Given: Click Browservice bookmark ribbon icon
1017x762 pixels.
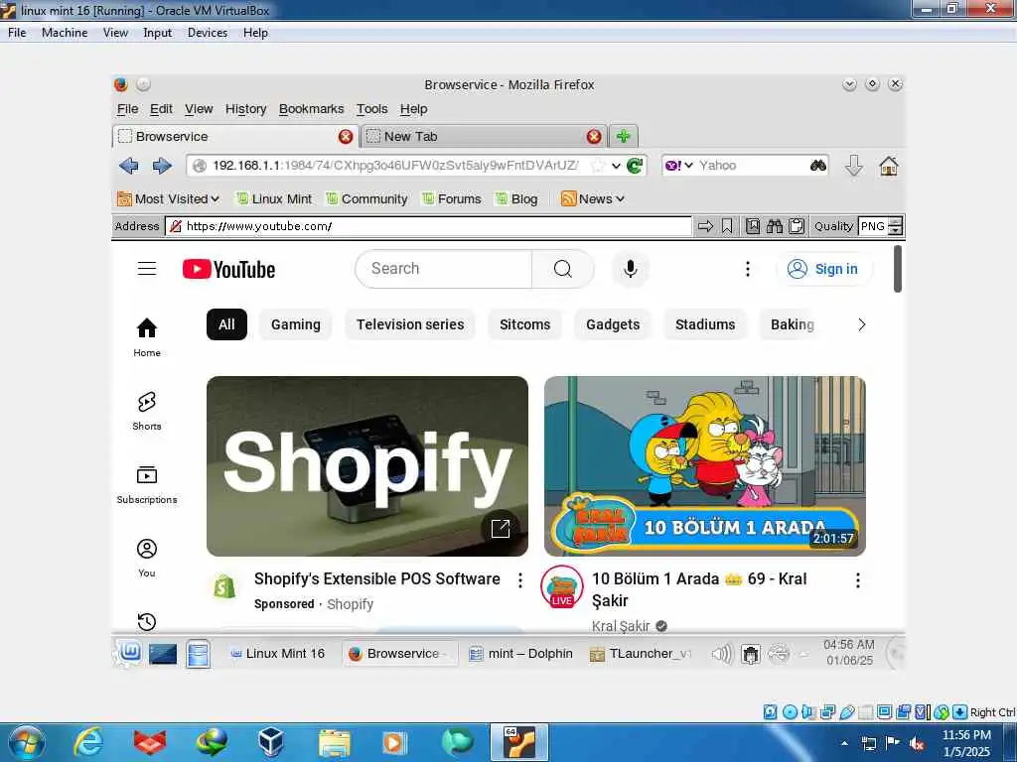Looking at the screenshot, I should pos(727,226).
